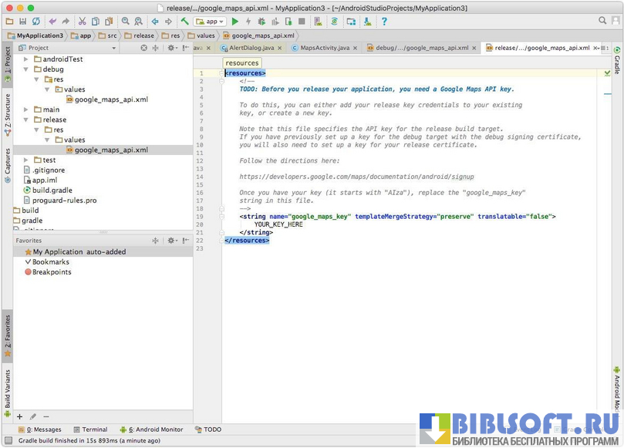Open the Terminal tool window
The width and height of the screenshot is (624, 448).
point(89,429)
